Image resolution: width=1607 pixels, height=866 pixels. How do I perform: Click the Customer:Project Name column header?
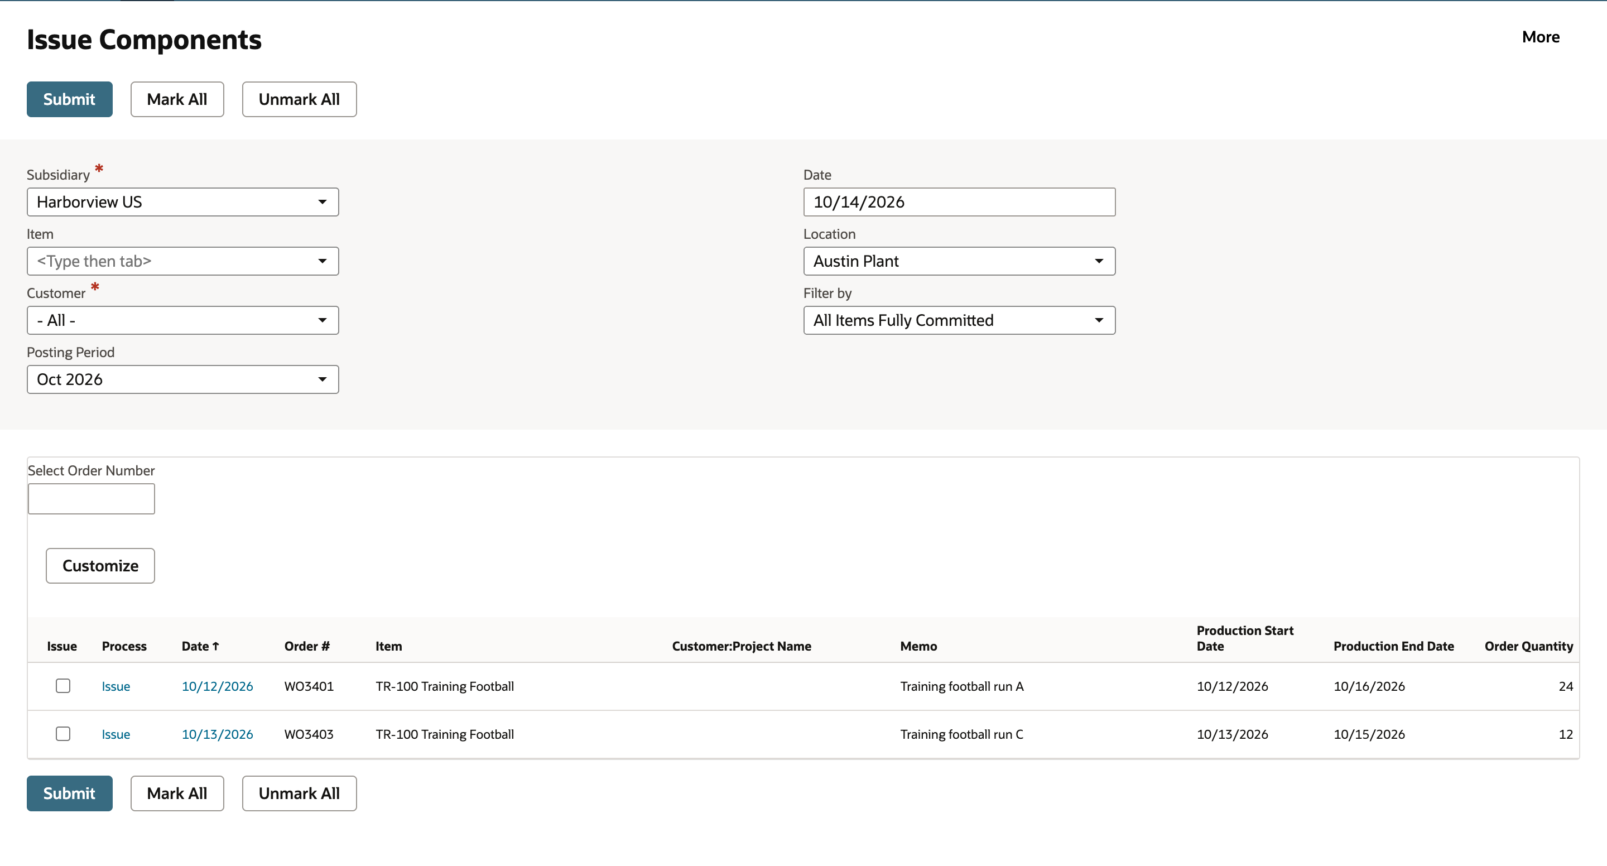(742, 646)
